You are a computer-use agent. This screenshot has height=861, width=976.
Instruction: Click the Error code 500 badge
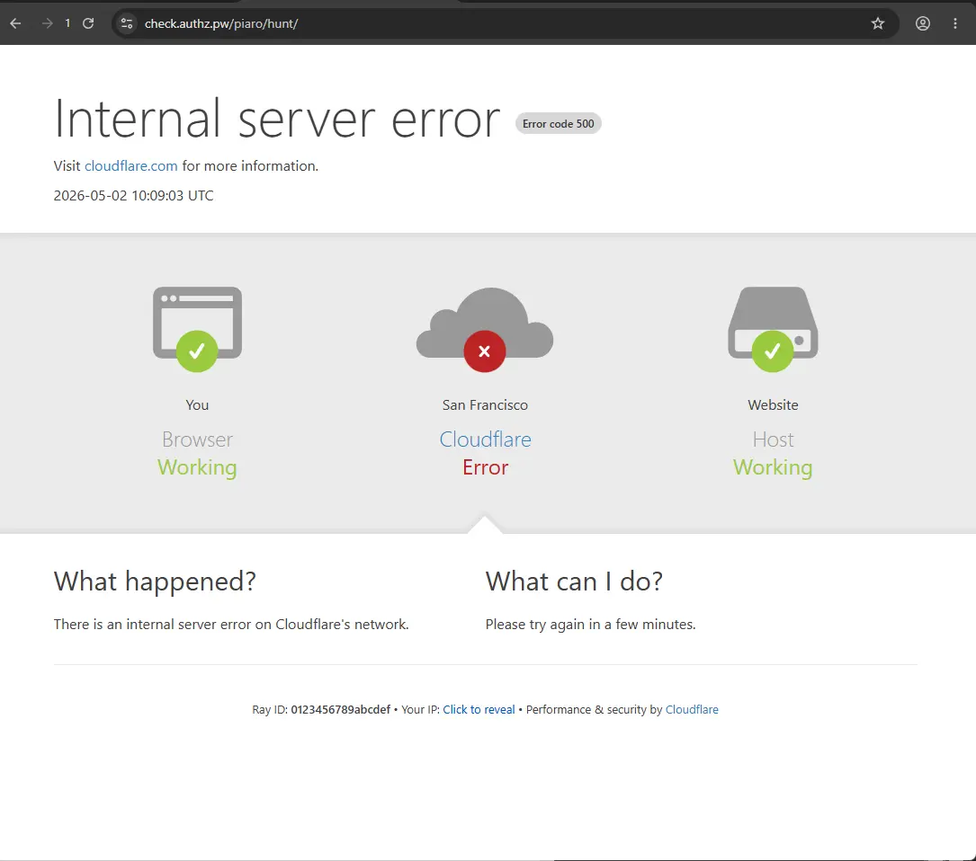pyautogui.click(x=559, y=124)
